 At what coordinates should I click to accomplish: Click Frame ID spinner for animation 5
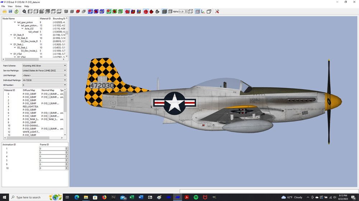(66, 160)
